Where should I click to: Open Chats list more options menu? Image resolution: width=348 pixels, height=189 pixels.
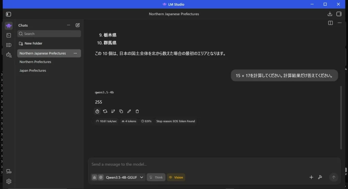(68, 25)
